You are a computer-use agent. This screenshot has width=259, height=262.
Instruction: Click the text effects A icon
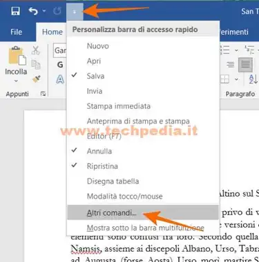click(x=60, y=79)
